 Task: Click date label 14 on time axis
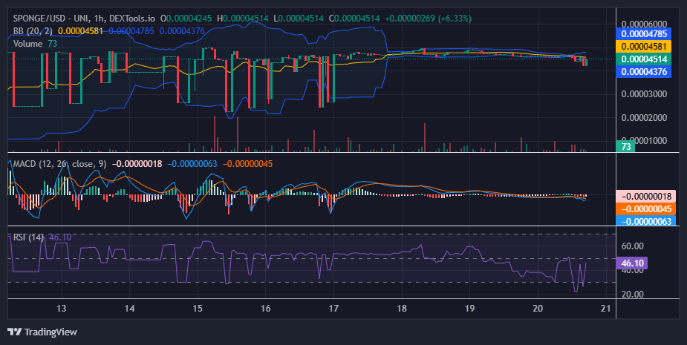pos(129,308)
